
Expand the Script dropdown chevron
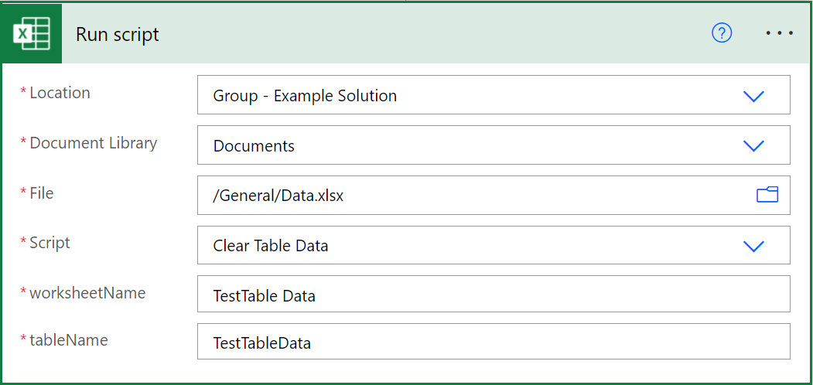point(753,246)
